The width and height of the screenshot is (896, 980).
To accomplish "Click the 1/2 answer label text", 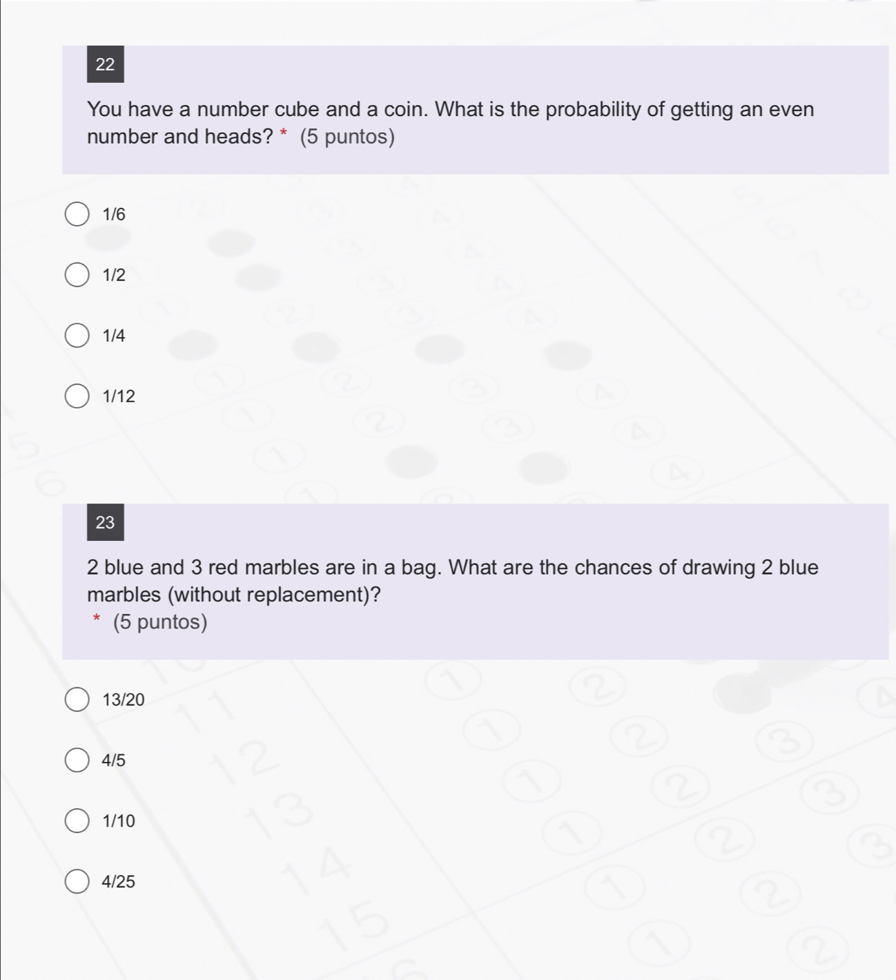I will click(x=114, y=276).
